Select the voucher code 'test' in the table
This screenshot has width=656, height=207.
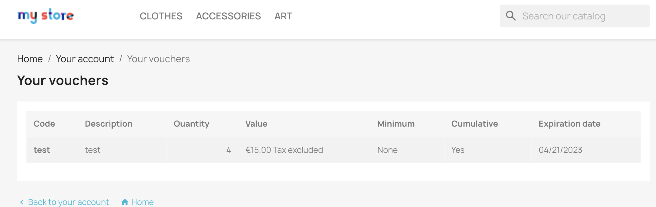coord(42,150)
